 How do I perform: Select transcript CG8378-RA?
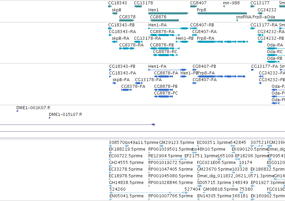[127, 48]
